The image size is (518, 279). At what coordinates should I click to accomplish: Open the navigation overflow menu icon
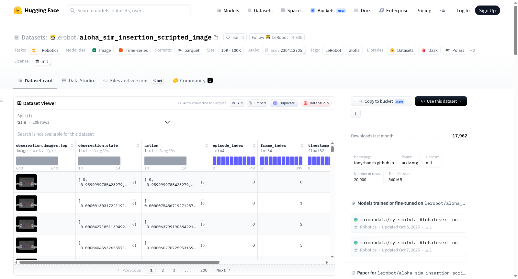[x=442, y=10]
